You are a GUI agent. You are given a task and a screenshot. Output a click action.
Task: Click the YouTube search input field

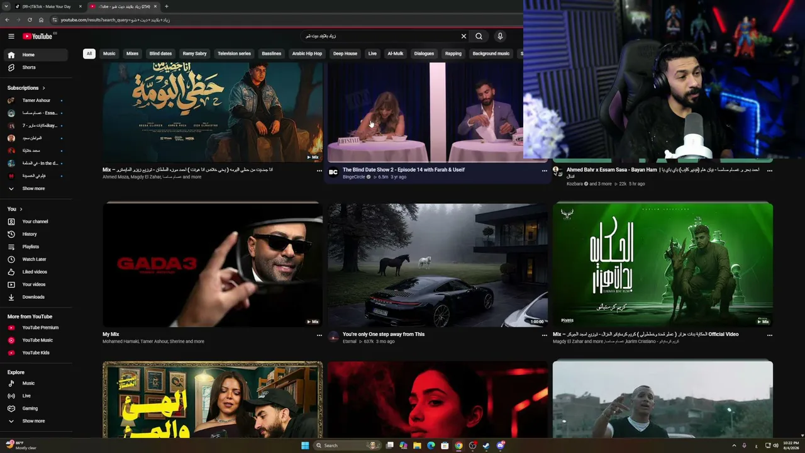point(380,36)
